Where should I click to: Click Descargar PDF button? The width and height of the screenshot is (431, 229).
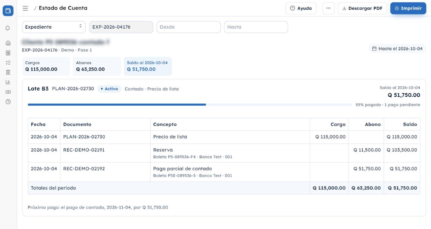(362, 8)
